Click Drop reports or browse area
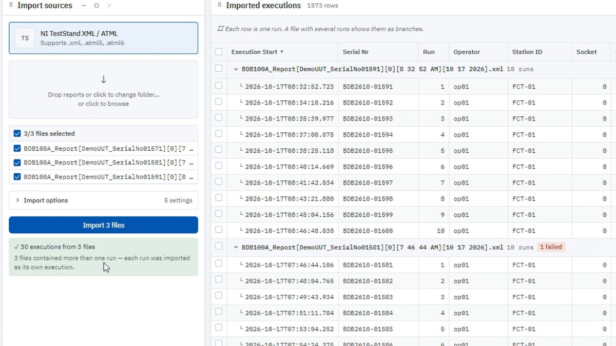 click(103, 90)
